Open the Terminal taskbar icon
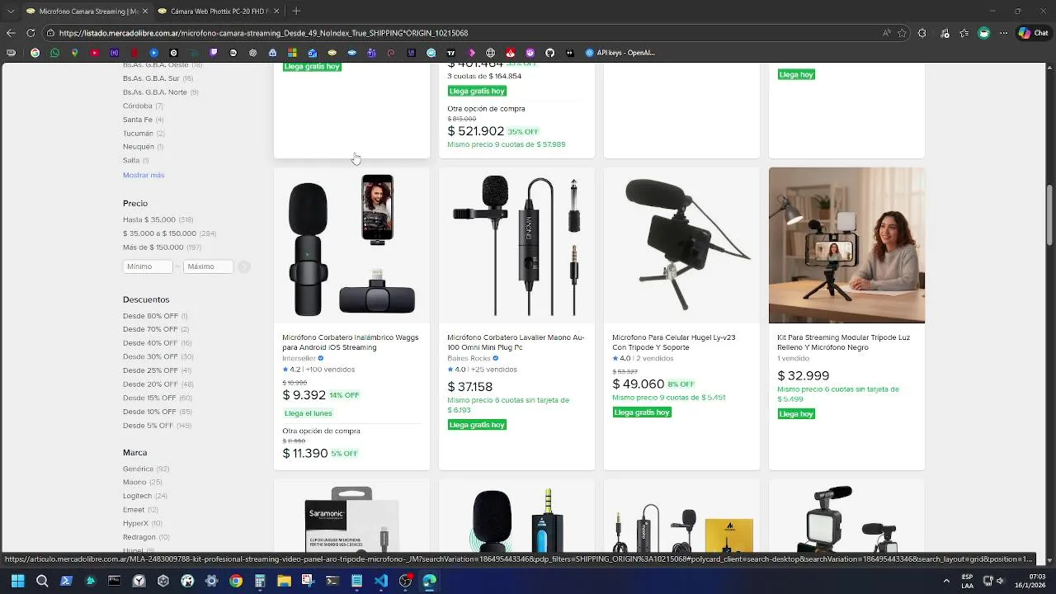The image size is (1056, 594). click(332, 581)
